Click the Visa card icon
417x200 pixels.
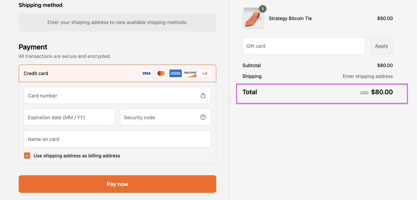[x=146, y=73]
